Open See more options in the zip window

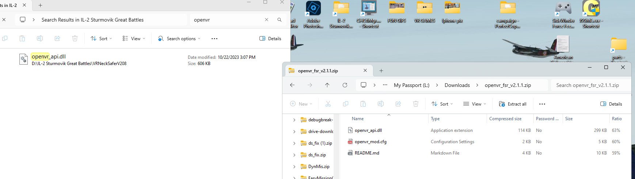[542, 104]
